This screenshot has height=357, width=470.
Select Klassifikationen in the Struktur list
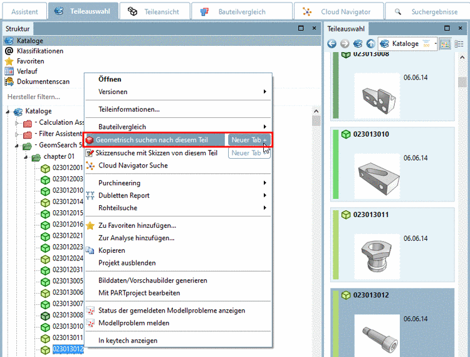(x=40, y=51)
